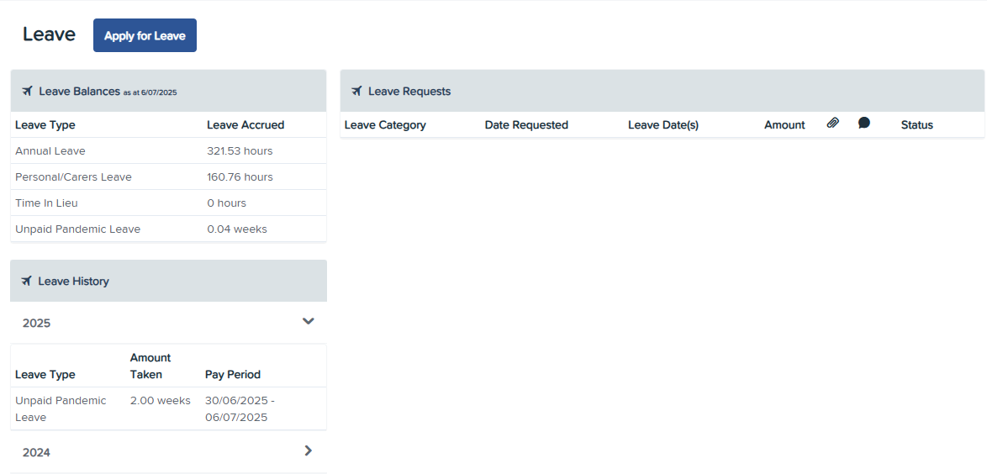Screen dimensions: 987x474
Task: Click the Status column header
Action: pyautogui.click(x=916, y=125)
